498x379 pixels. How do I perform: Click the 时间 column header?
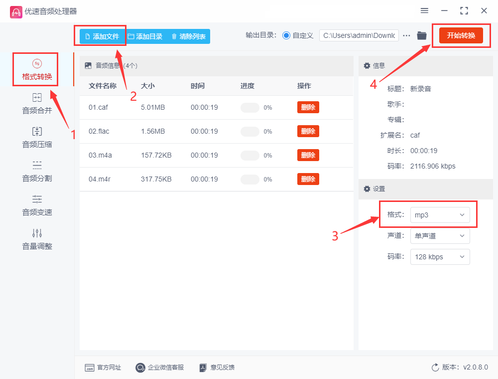click(198, 86)
